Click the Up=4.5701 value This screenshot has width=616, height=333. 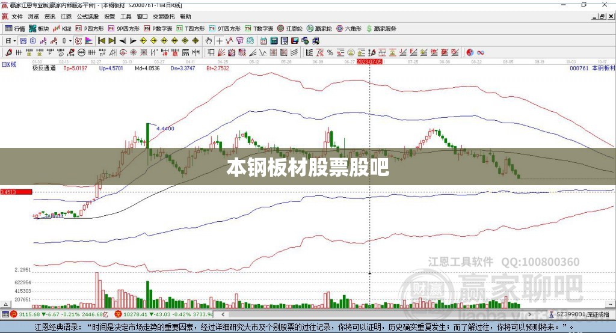(111, 69)
